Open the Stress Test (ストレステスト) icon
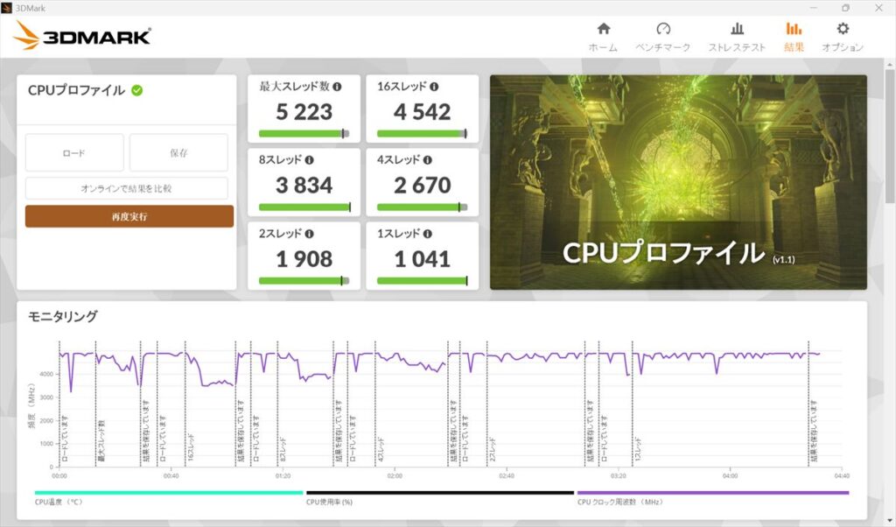 click(x=737, y=29)
